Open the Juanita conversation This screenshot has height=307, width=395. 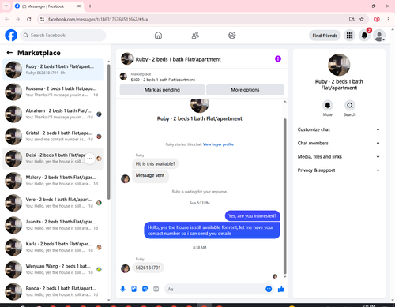(53, 225)
